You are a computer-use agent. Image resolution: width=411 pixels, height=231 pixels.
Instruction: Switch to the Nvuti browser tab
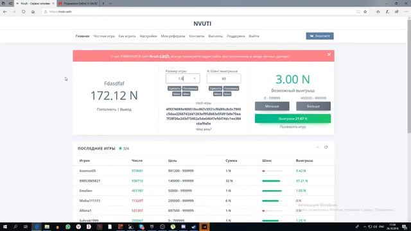(35, 3)
